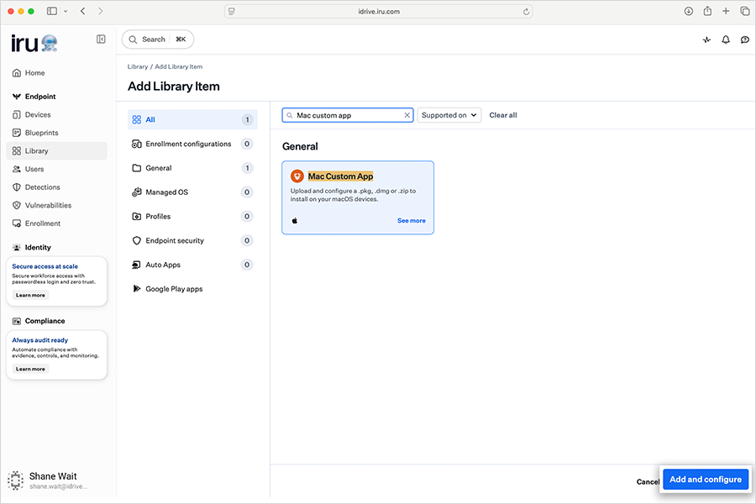756x504 pixels.
Task: Filter by Endpoint security category
Action: tap(192, 241)
